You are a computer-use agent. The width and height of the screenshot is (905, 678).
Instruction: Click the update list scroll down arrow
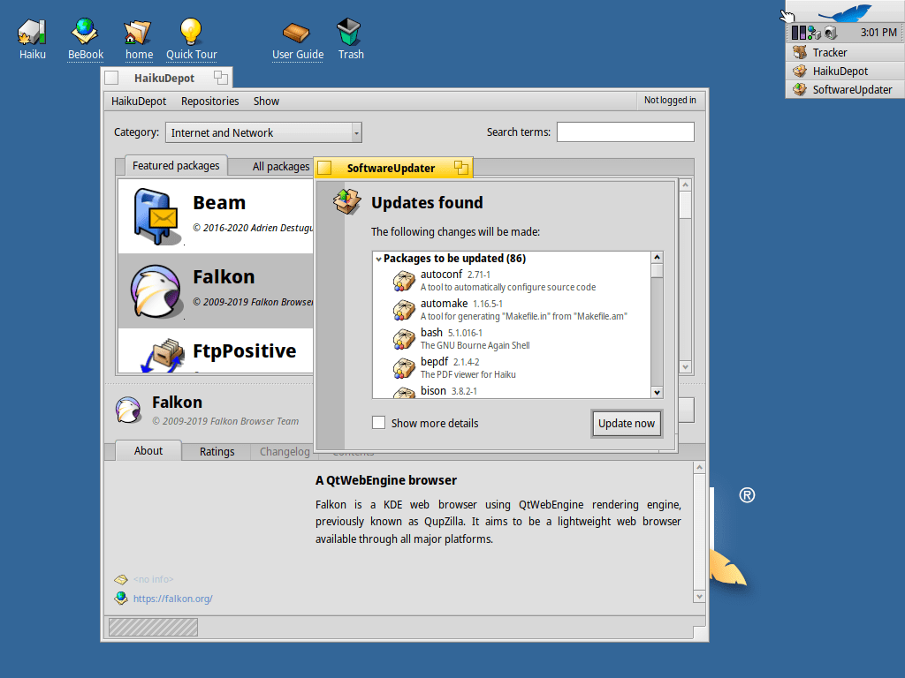pos(657,392)
